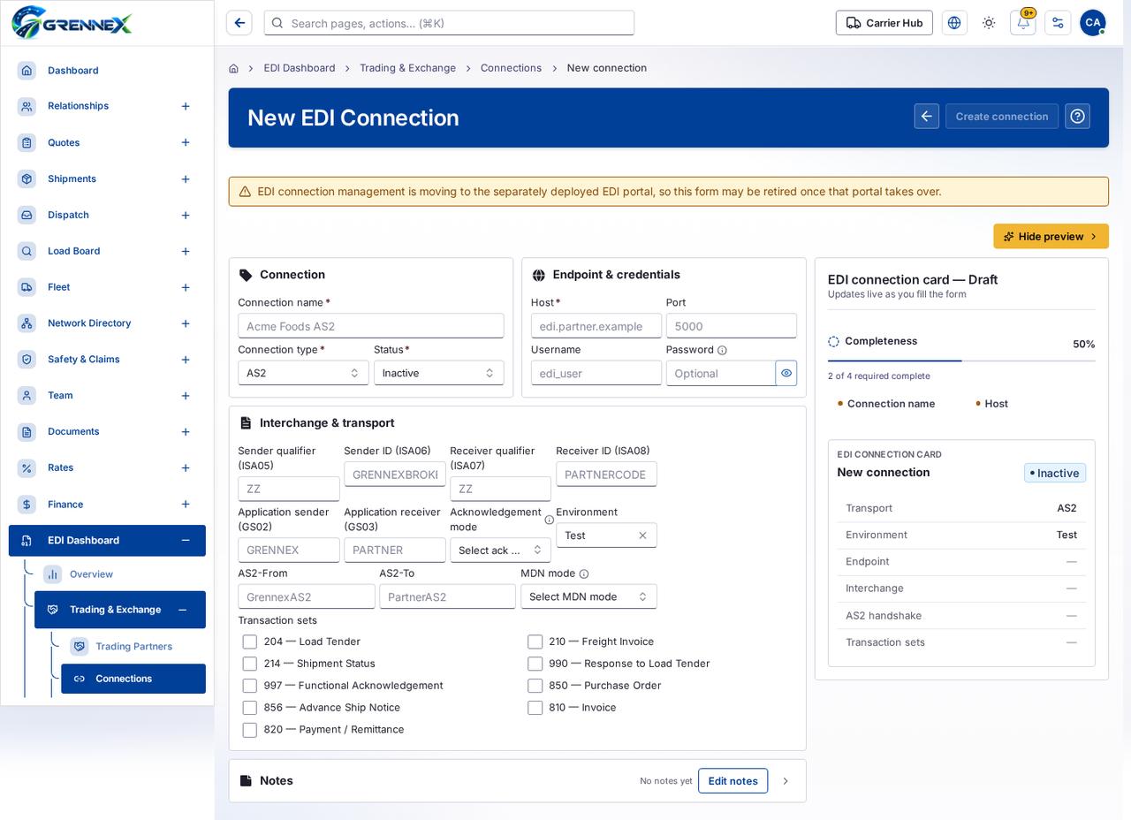Click the MDN mode info icon
Image resolution: width=1131 pixels, height=820 pixels.
tap(584, 574)
